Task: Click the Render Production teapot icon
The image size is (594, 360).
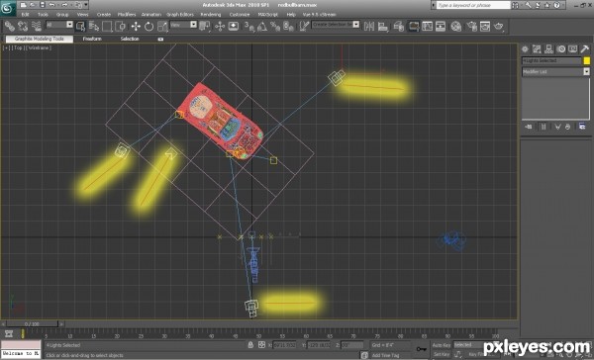Action: (x=499, y=26)
